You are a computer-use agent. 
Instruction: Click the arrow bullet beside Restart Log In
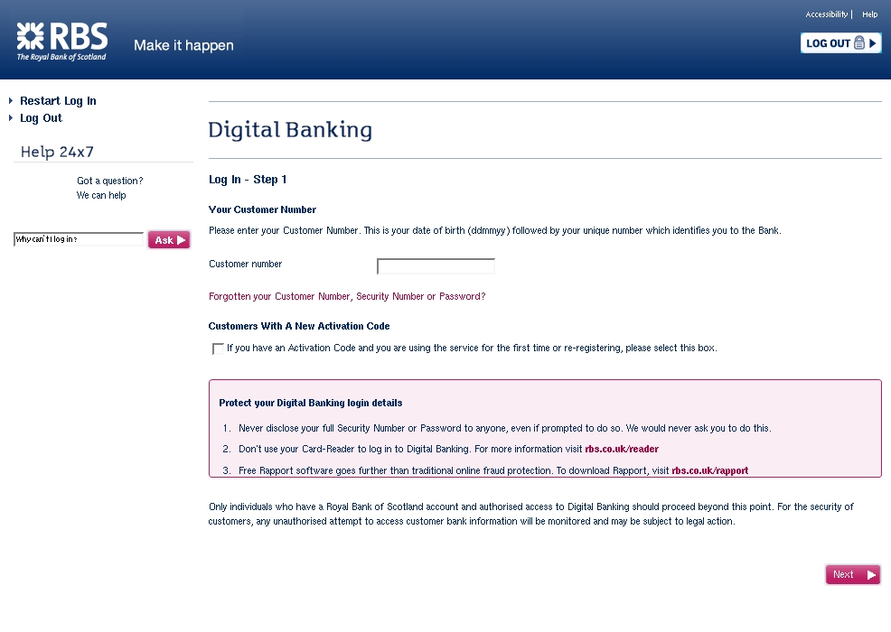point(11,101)
